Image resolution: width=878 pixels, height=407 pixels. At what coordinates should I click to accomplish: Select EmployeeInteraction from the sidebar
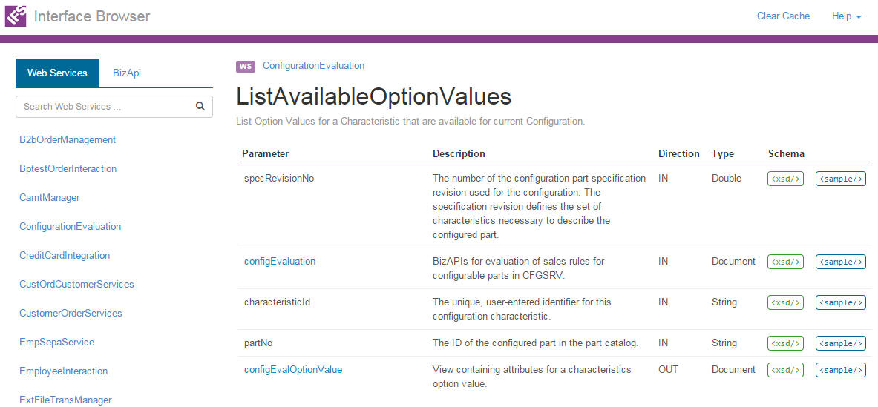point(63,371)
